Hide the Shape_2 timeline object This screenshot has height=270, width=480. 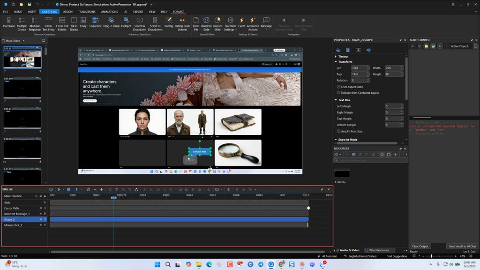41,219
